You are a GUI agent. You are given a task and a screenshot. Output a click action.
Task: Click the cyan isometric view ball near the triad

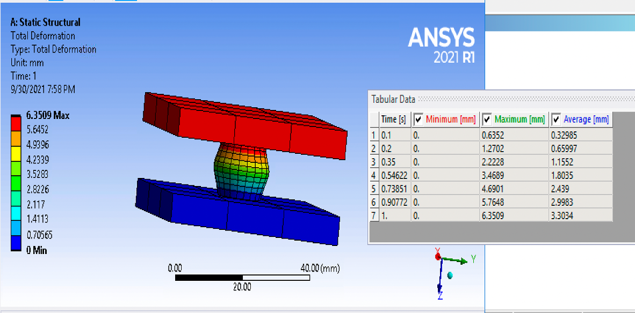click(449, 274)
